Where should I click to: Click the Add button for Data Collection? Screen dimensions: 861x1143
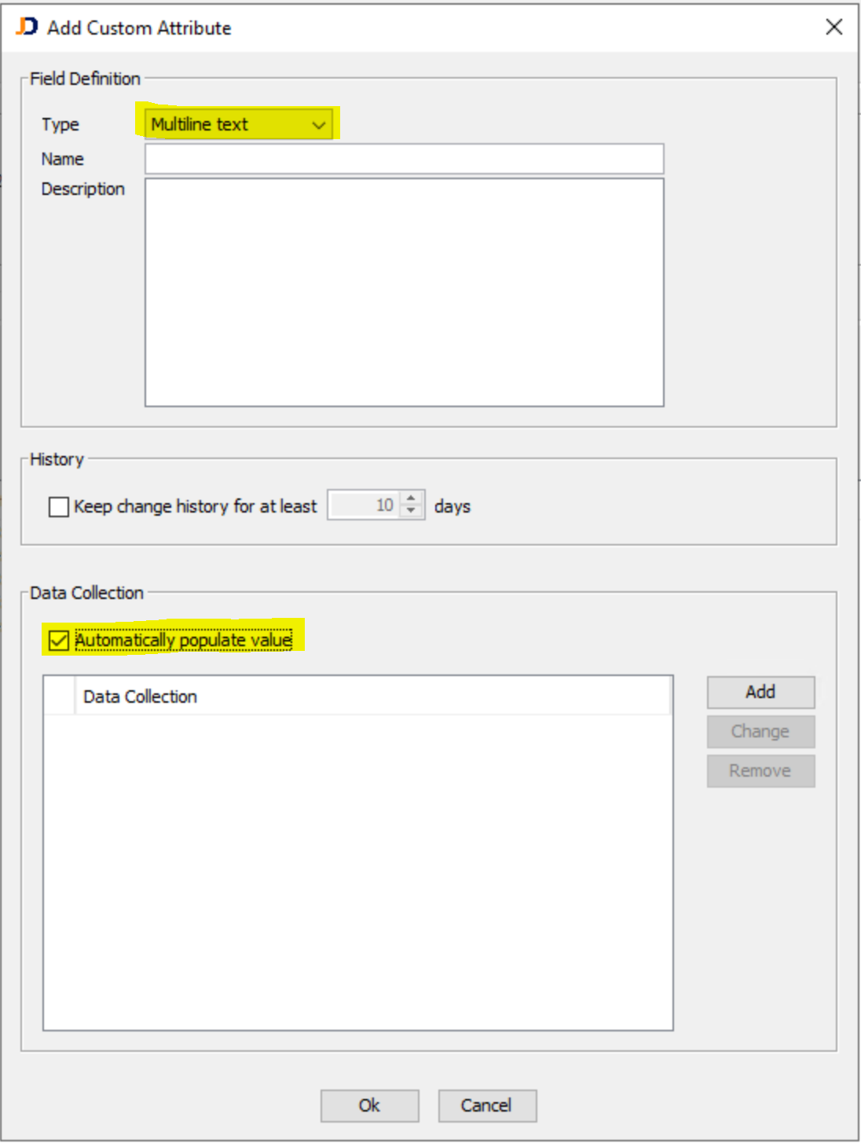click(759, 691)
